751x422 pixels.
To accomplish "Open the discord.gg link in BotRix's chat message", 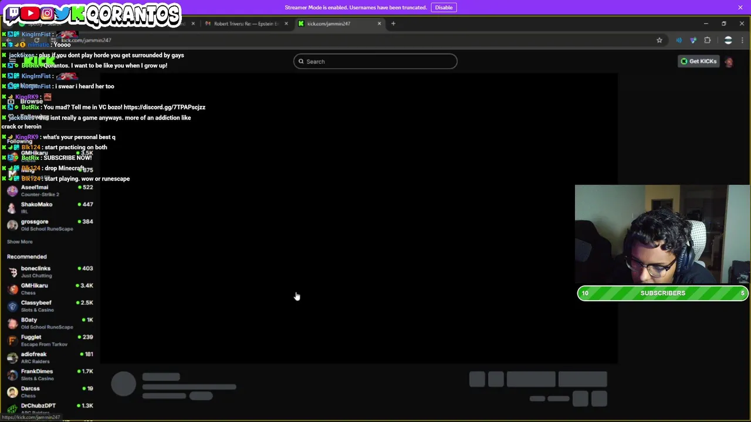I will [x=164, y=107].
